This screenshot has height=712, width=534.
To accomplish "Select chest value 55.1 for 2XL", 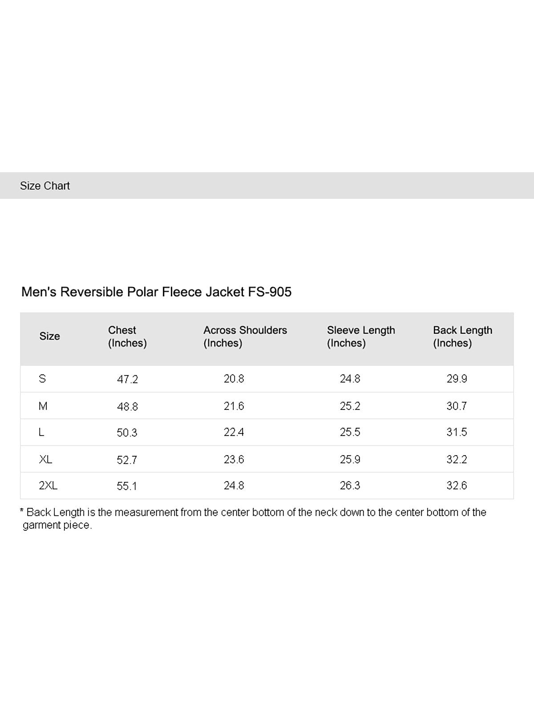I will point(127,486).
